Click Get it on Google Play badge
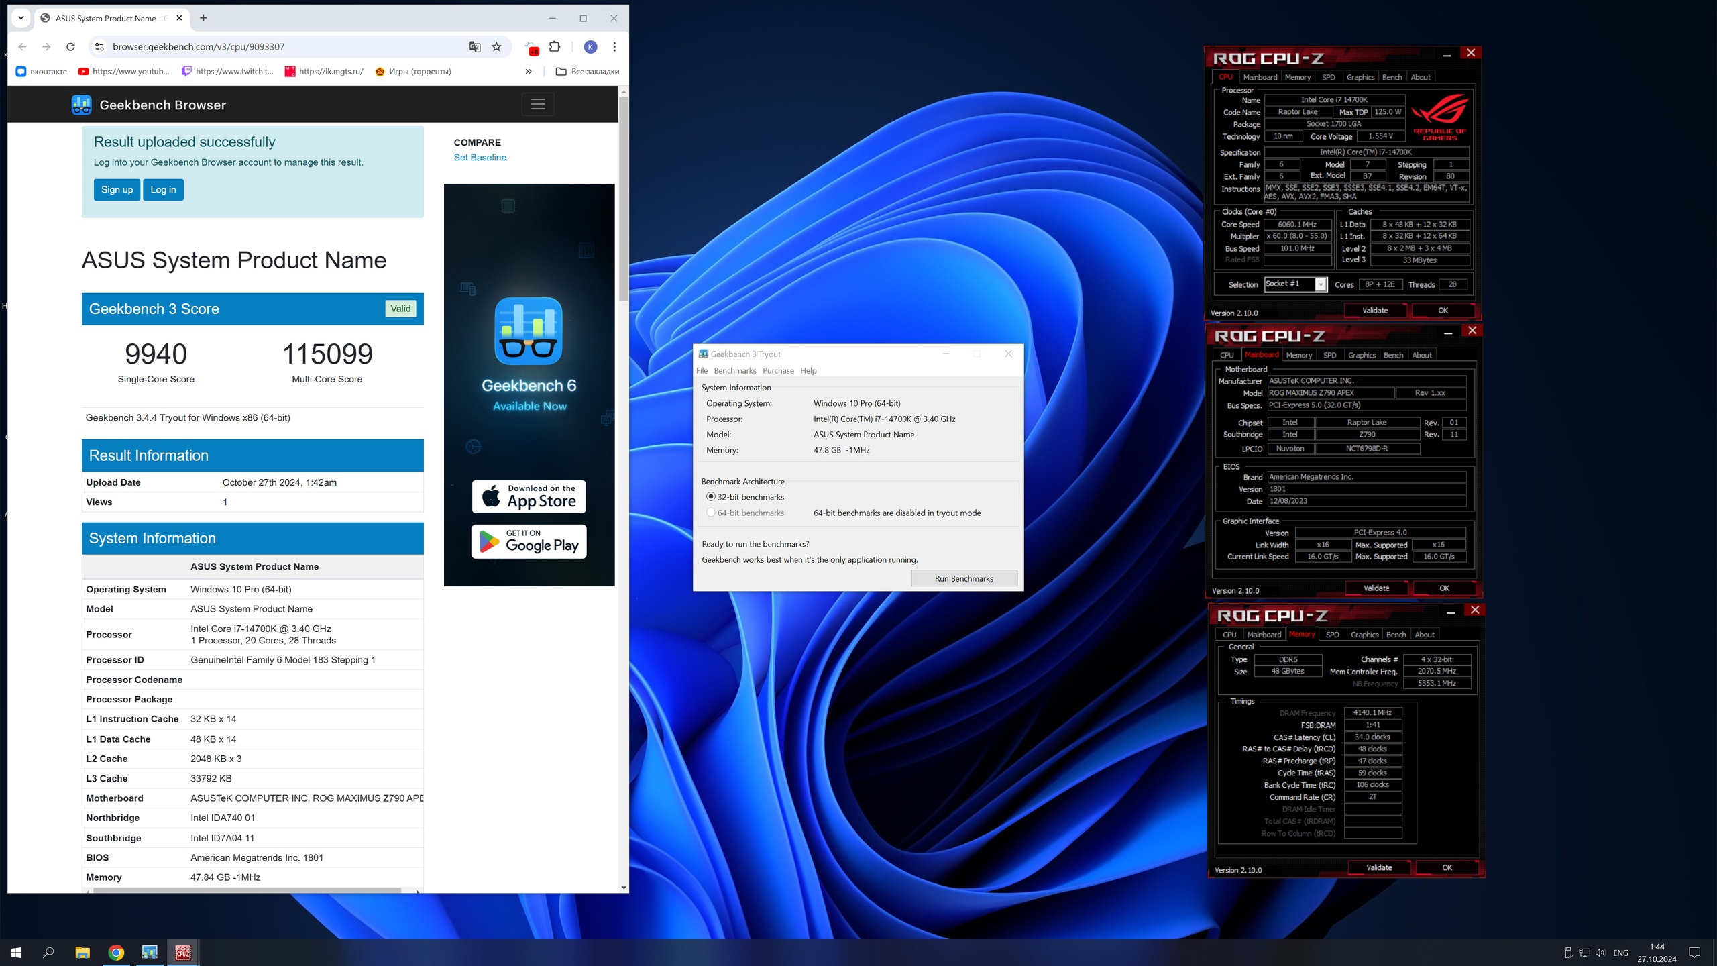 529,542
